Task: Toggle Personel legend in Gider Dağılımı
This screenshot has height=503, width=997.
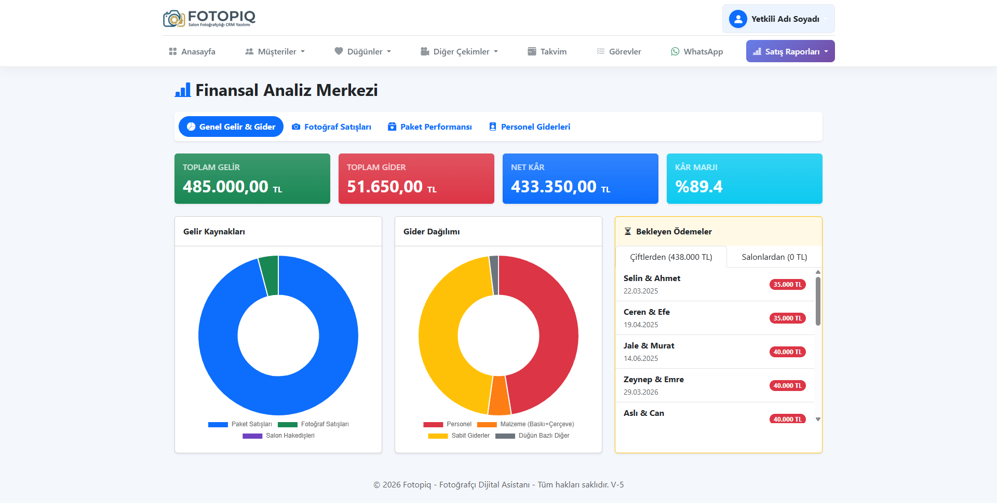Action: coord(448,424)
